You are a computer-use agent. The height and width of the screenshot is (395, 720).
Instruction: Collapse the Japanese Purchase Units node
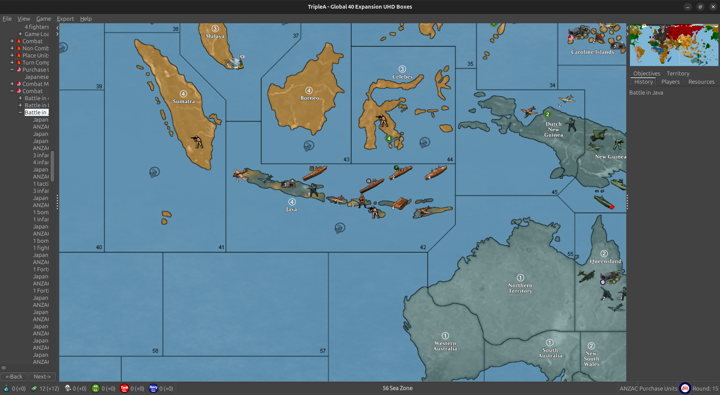[12, 70]
